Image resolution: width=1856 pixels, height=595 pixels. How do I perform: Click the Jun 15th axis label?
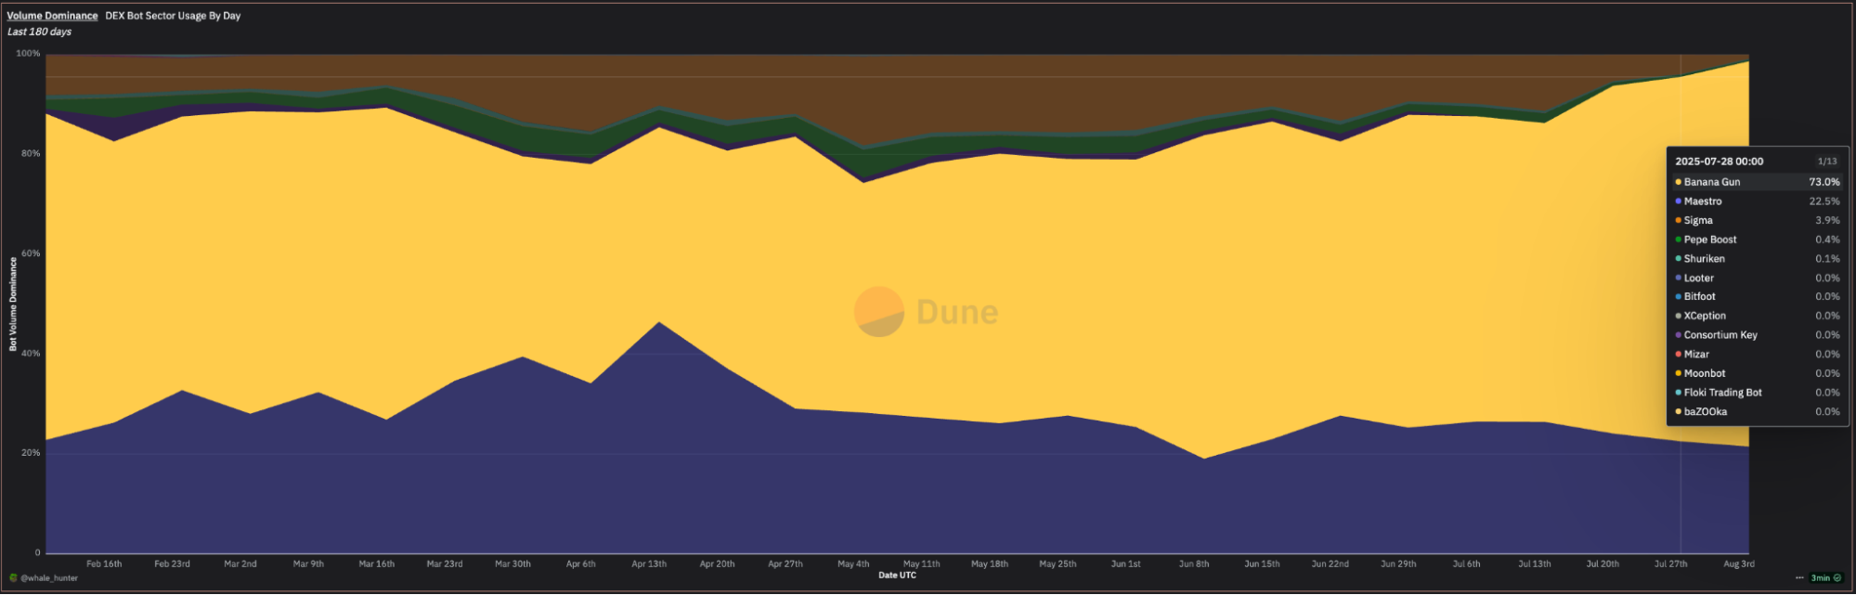tap(1262, 564)
